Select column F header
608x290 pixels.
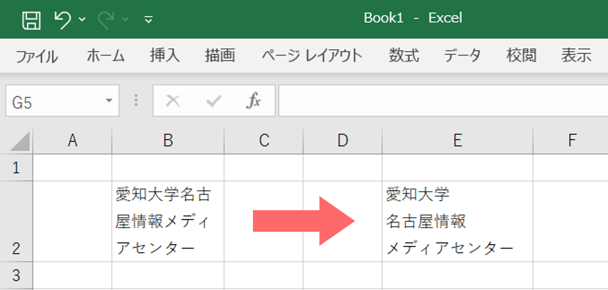coord(571,141)
